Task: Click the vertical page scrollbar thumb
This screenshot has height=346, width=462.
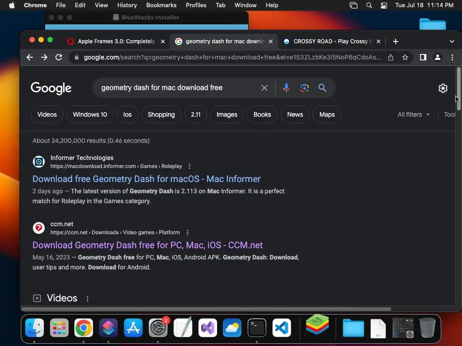Action: [x=458, y=89]
